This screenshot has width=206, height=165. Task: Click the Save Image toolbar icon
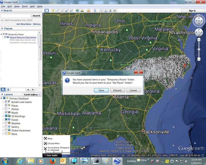(x=110, y=11)
